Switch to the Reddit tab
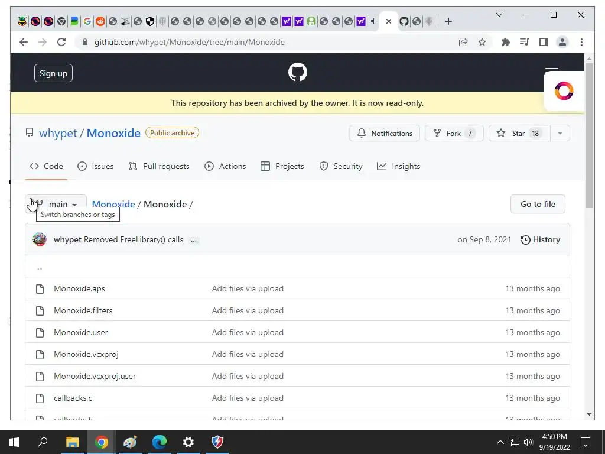605x454 pixels. 100,21
